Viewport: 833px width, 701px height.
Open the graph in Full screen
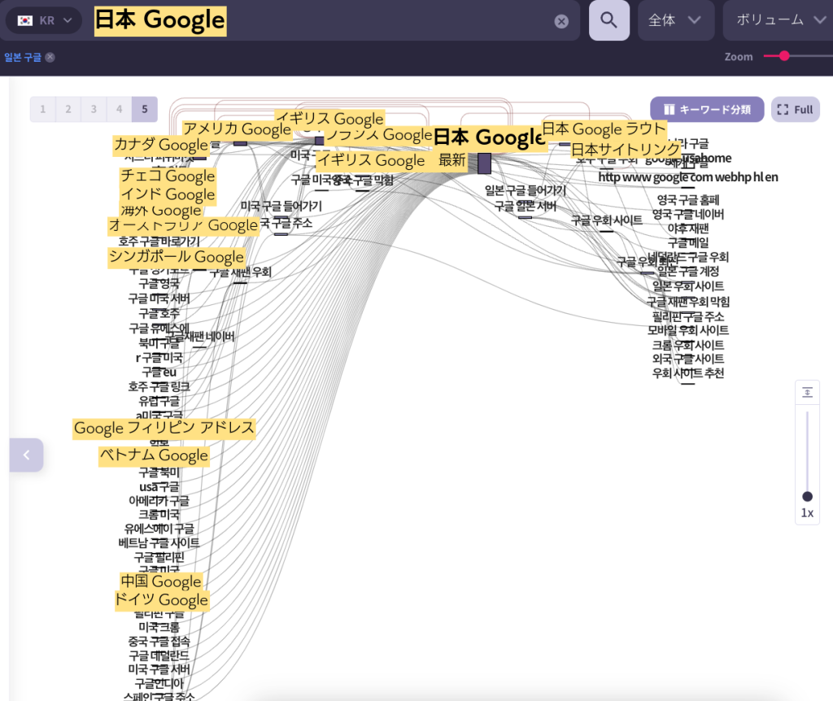coord(796,110)
